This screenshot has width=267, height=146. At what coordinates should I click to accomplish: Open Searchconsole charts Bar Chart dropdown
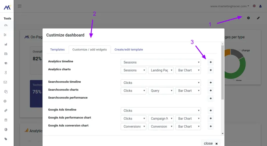click(x=188, y=91)
